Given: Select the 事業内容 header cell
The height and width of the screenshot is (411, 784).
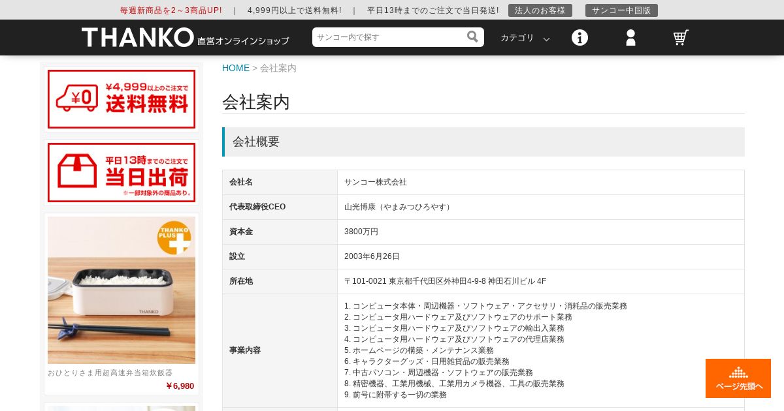Looking at the screenshot, I should 280,350.
